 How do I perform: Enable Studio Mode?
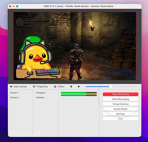click(120, 109)
